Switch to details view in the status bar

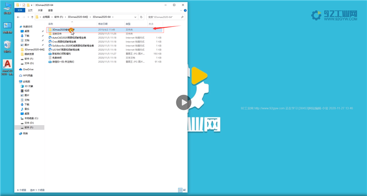pyautogui.click(x=180, y=190)
